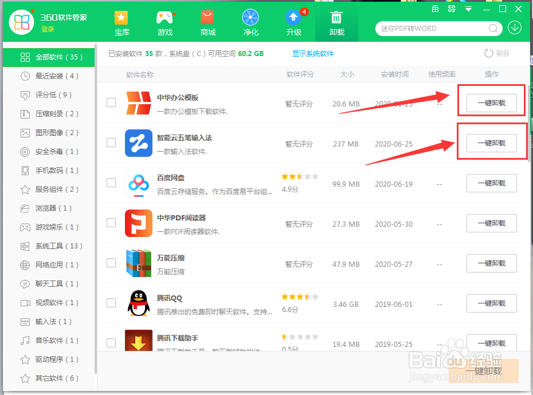This screenshot has width=533, height=395.
Task: Check the 腾讯下载助手 checkbox
Action: (x=111, y=343)
